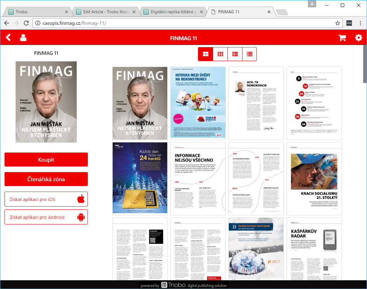
Task: Bookmark this page with the star icon
Action: pos(338,23)
